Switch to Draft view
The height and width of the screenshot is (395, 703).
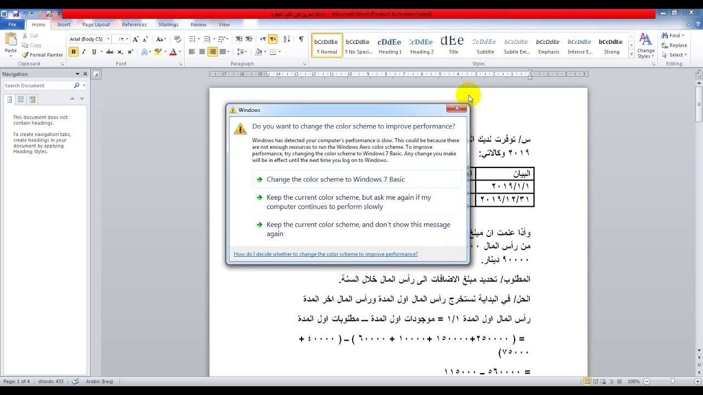(618, 381)
